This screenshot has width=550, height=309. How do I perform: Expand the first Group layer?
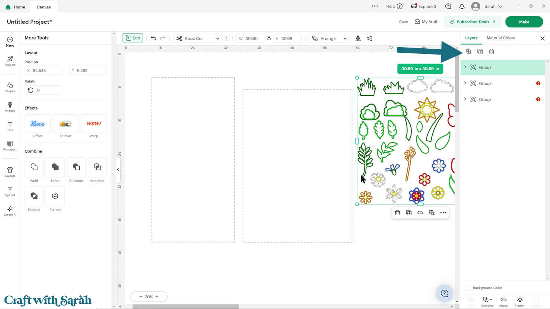(x=465, y=67)
